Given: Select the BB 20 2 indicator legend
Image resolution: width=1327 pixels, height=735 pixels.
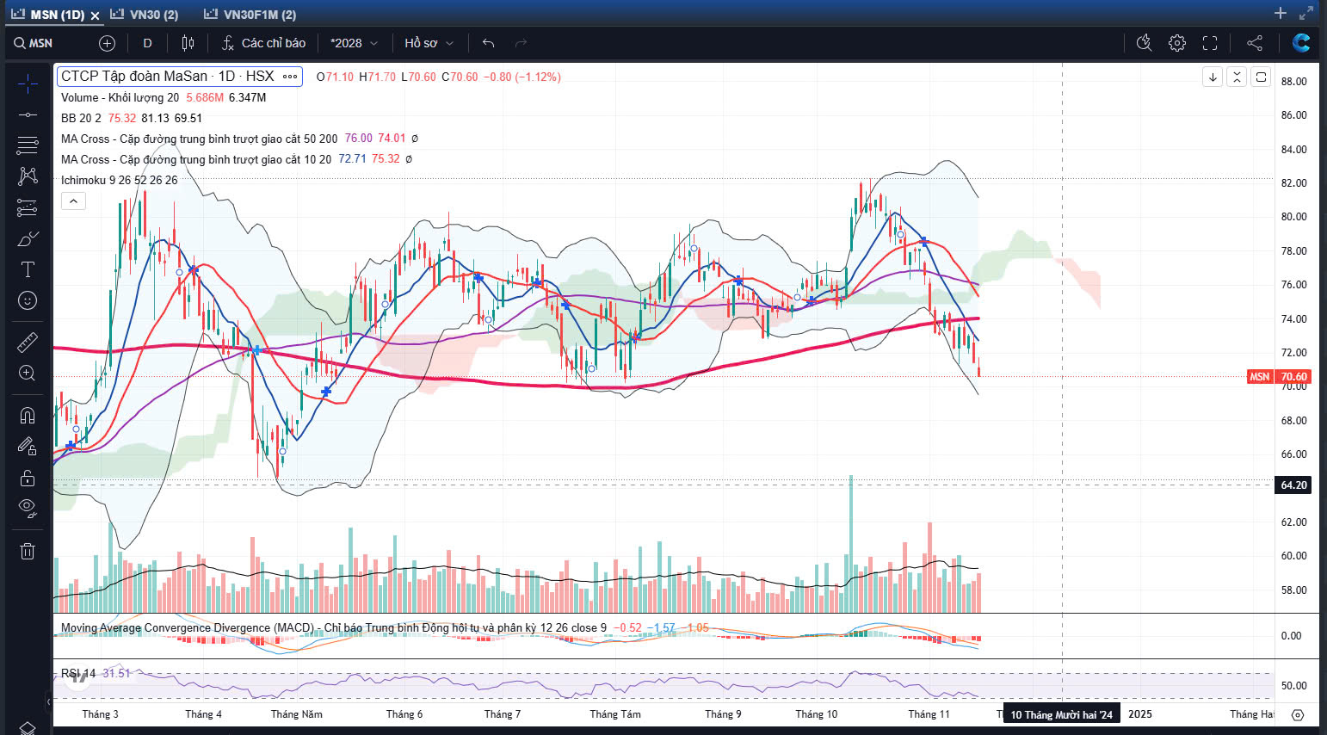Looking at the screenshot, I should pos(81,118).
